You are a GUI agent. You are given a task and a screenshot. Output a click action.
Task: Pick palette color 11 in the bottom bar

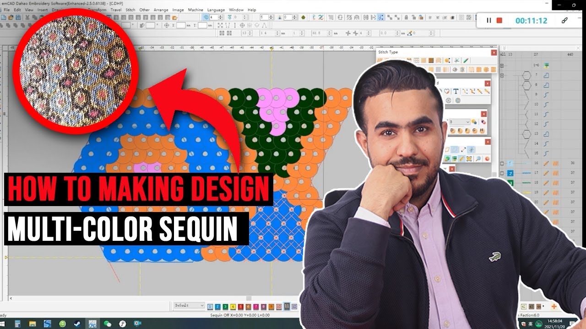pos(287,306)
